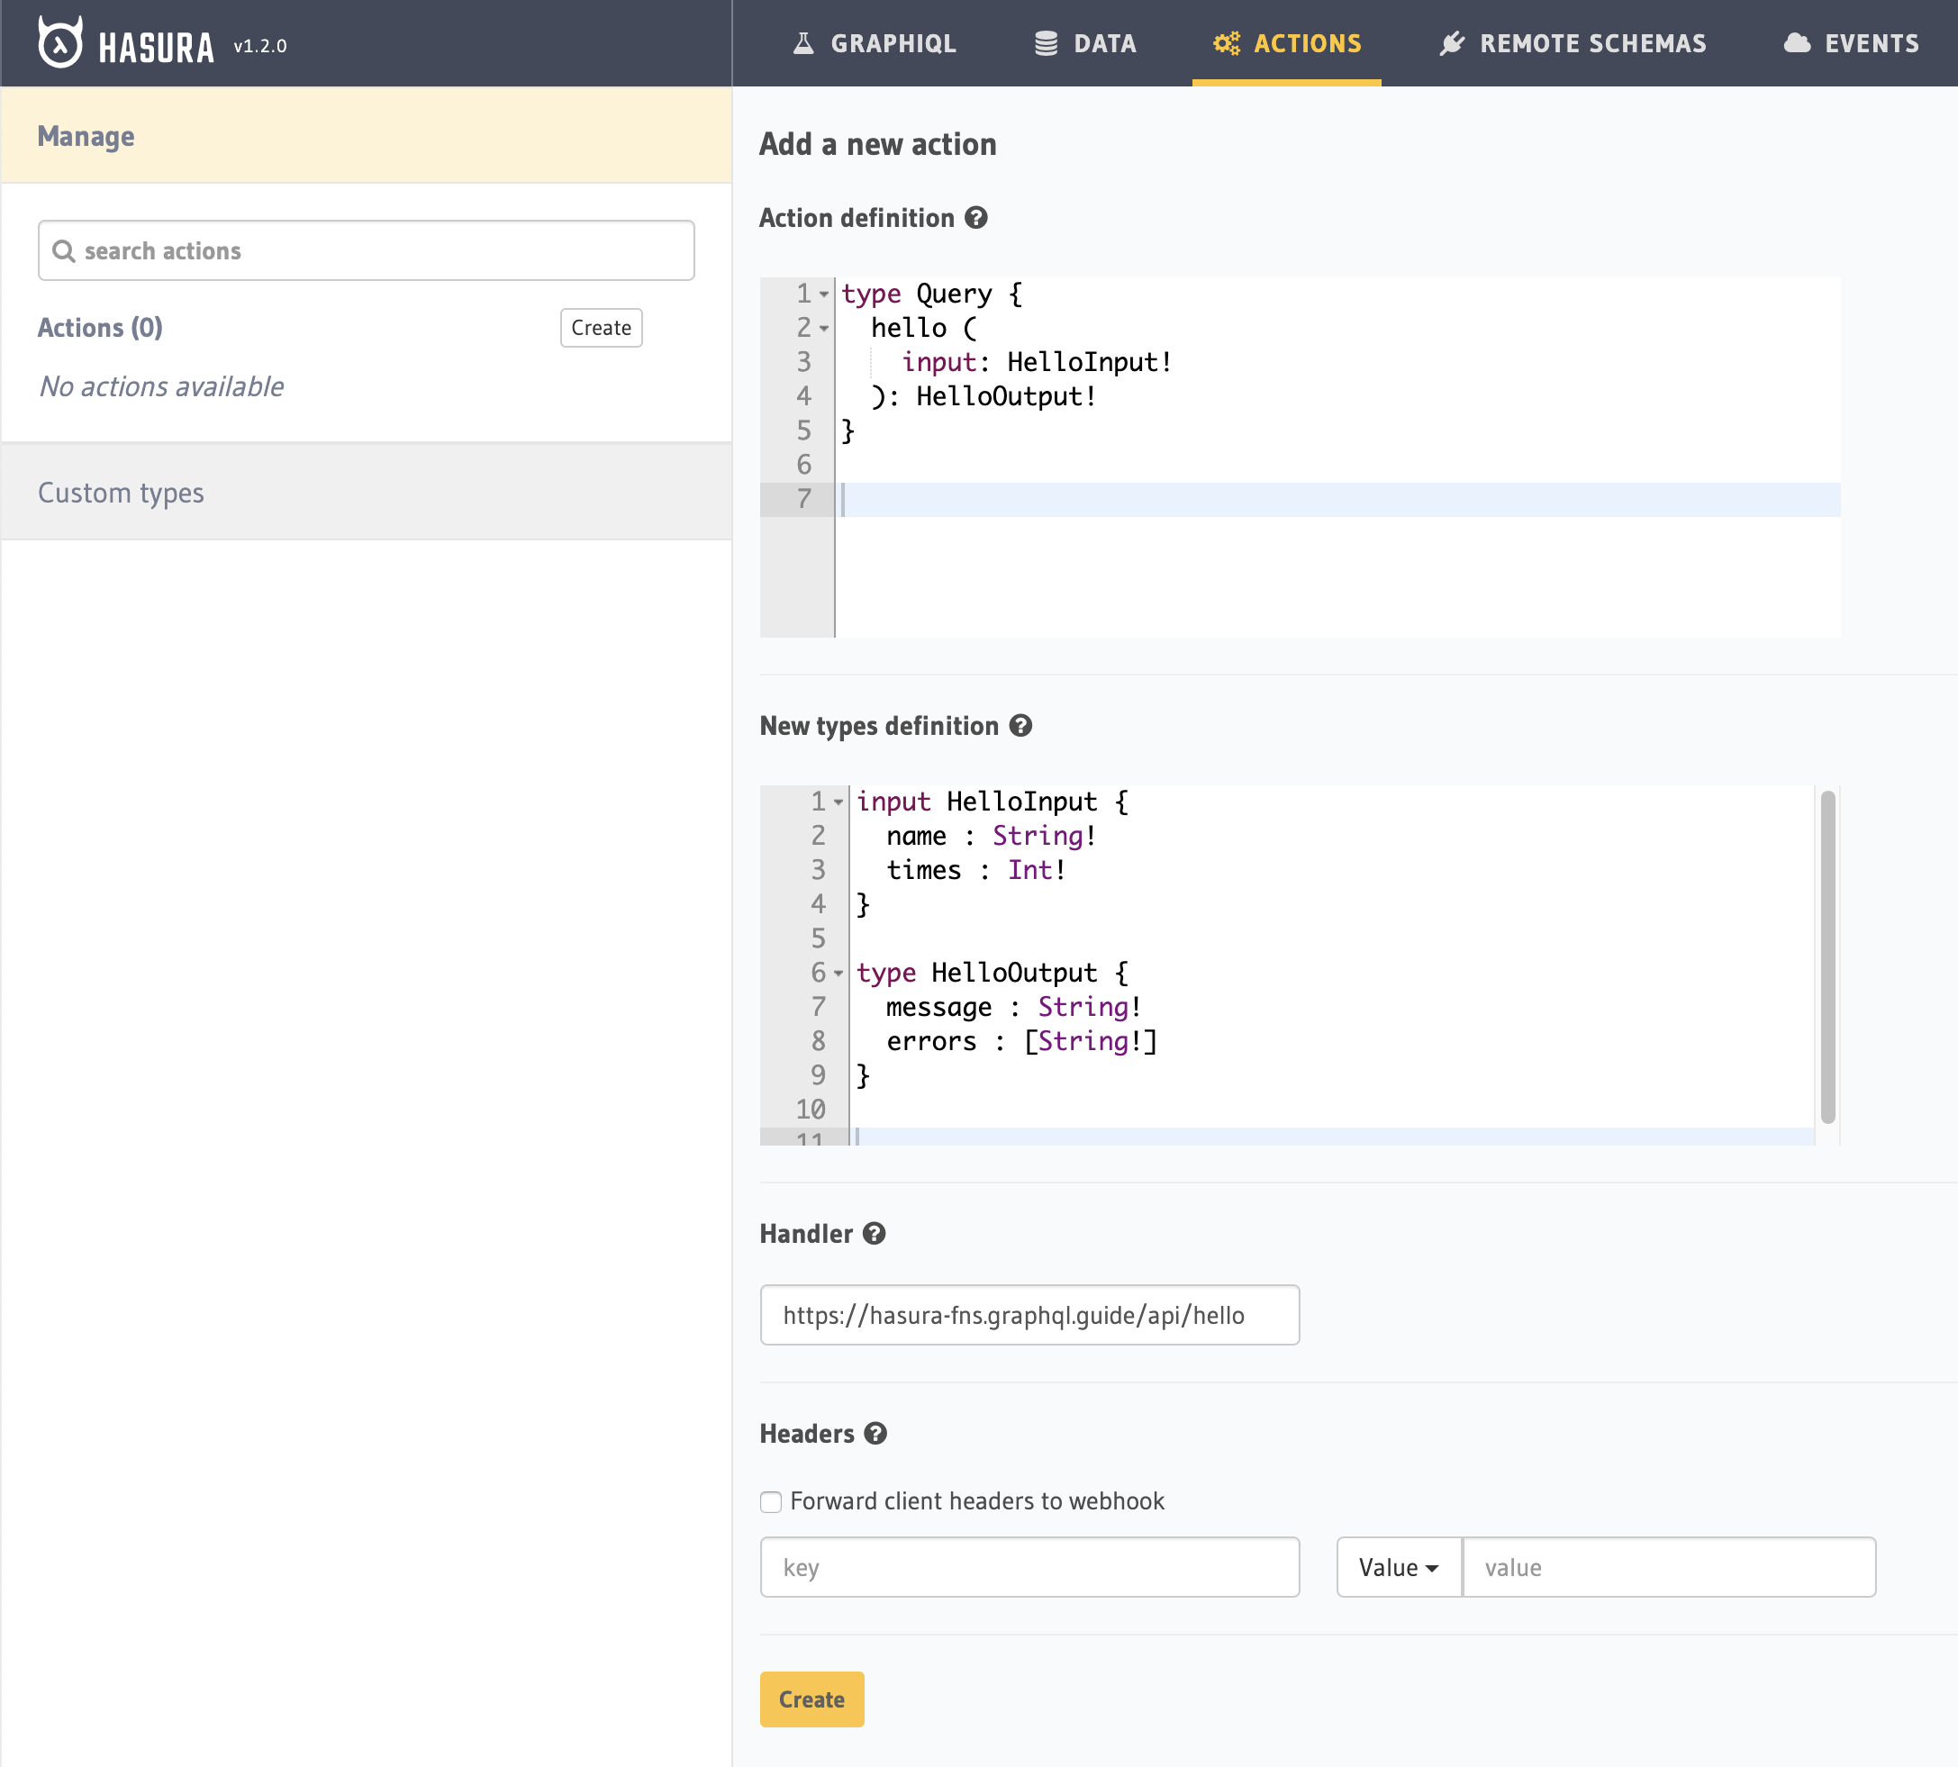Place cursor on line 7 of action definition
Viewport: 1958px width, 1767px height.
(1337, 499)
